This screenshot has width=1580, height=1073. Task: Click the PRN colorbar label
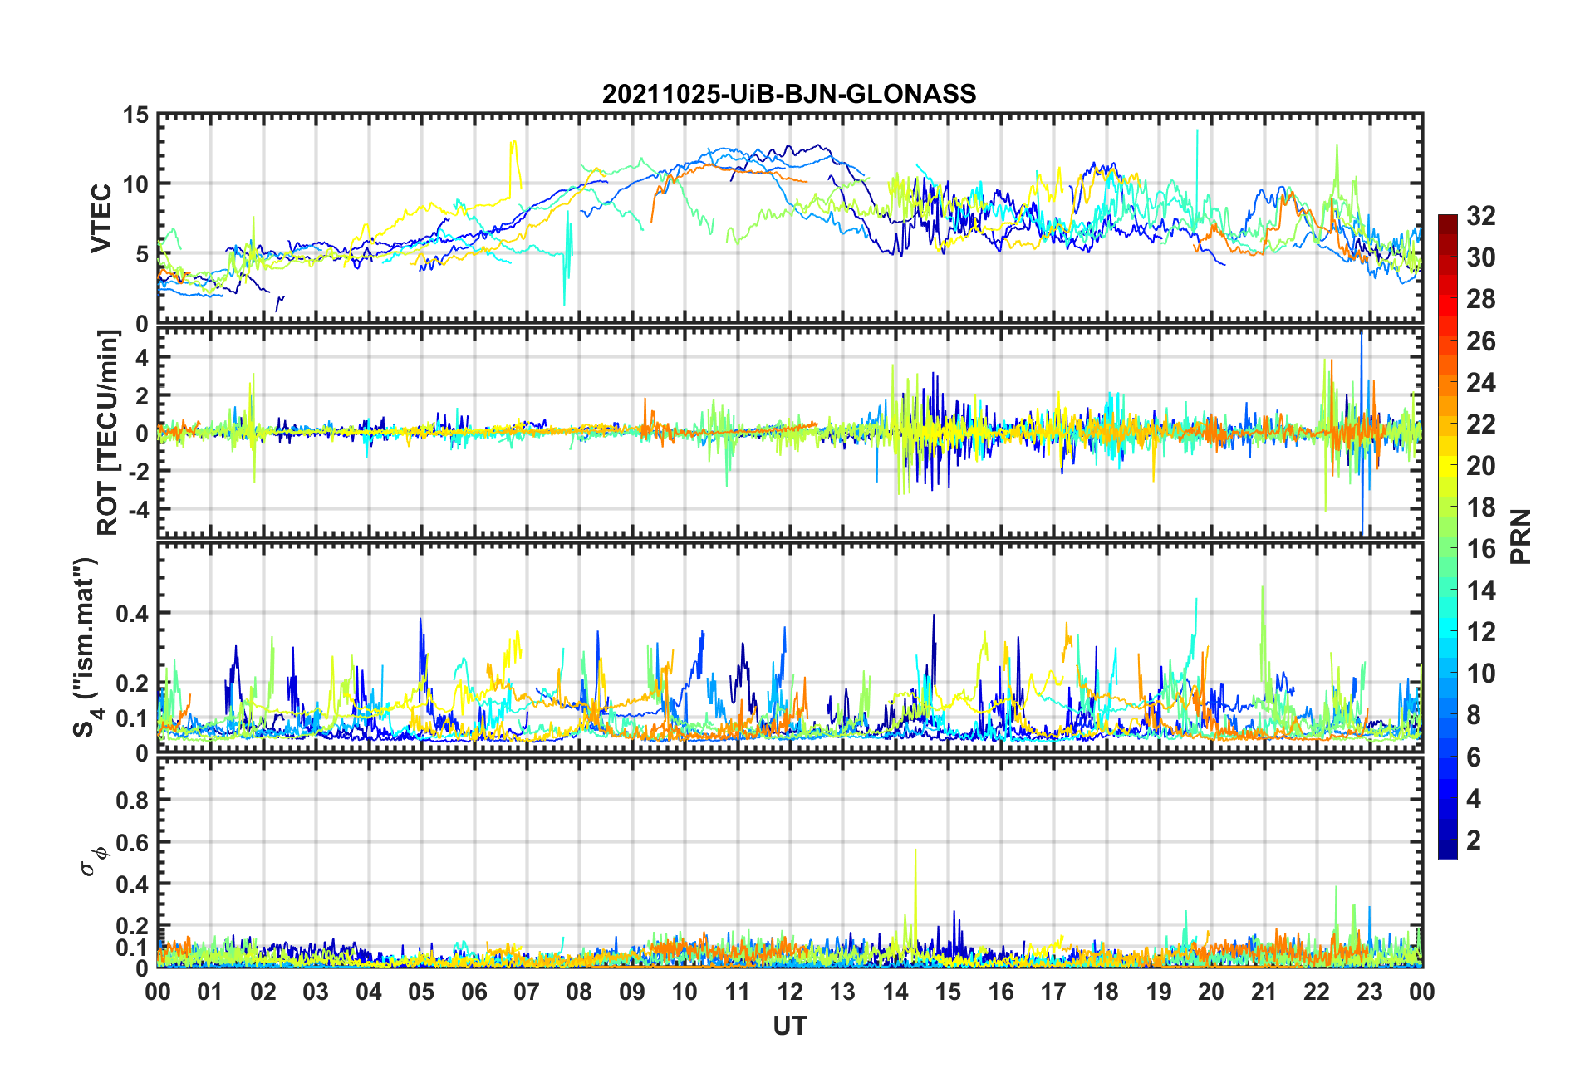[x=1521, y=536]
